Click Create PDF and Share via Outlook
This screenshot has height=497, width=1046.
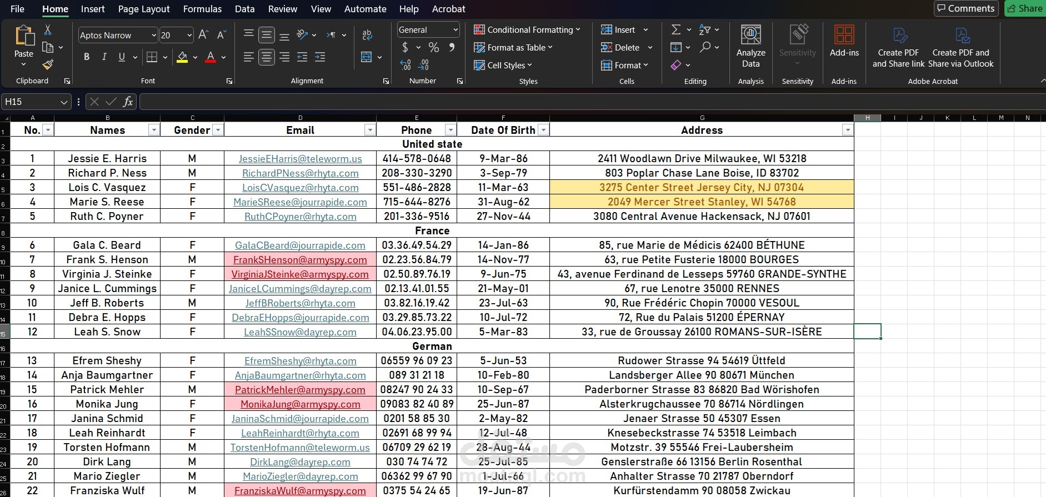(x=961, y=47)
